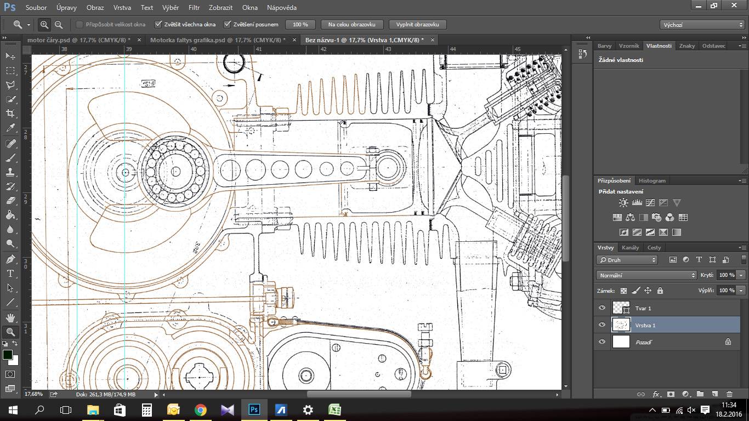The width and height of the screenshot is (749, 421).
Task: Select the Move tool
Action: click(x=10, y=56)
